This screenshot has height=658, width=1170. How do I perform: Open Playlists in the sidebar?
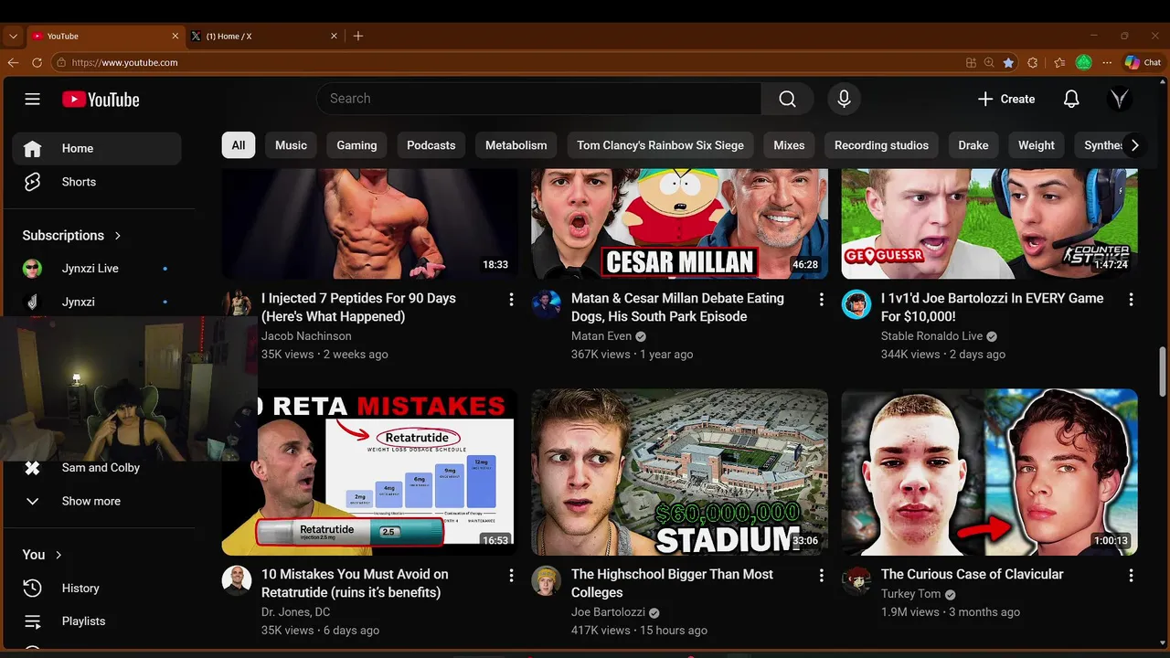[x=97, y=621]
